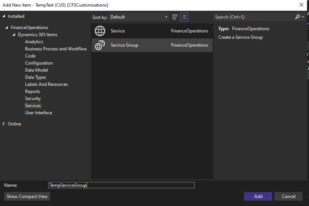Switch to small icons list view
Screen dimensions: 309x206
(184, 17)
